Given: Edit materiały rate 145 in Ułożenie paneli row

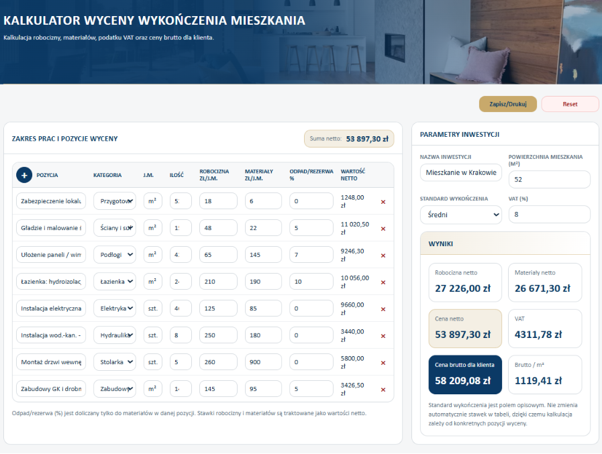Looking at the screenshot, I should [263, 254].
